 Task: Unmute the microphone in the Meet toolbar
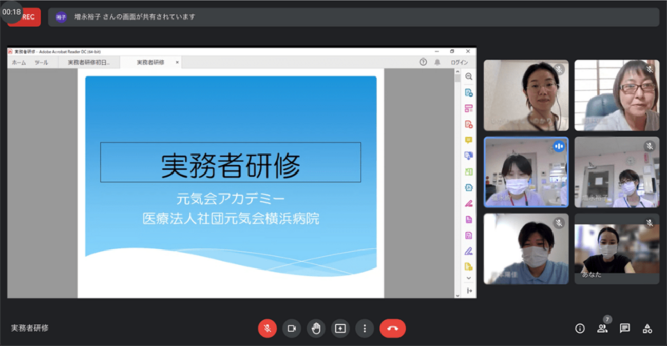coord(267,328)
